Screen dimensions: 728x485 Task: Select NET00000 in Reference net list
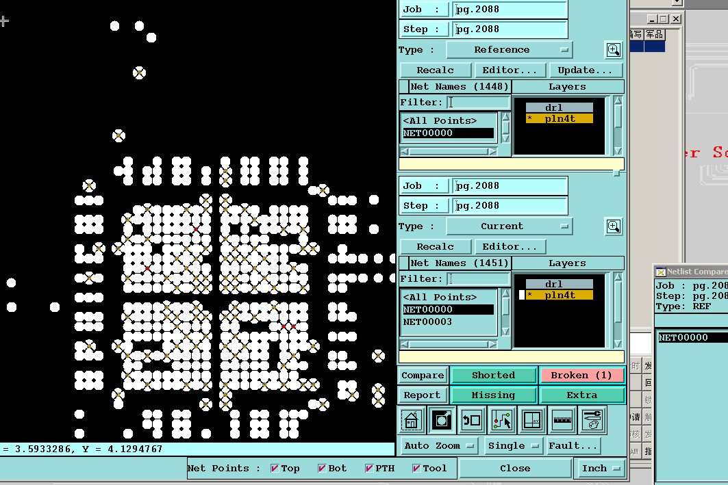point(448,133)
